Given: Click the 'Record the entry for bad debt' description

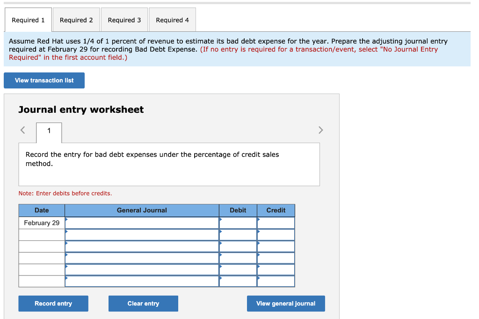Looking at the screenshot, I should pos(152,159).
